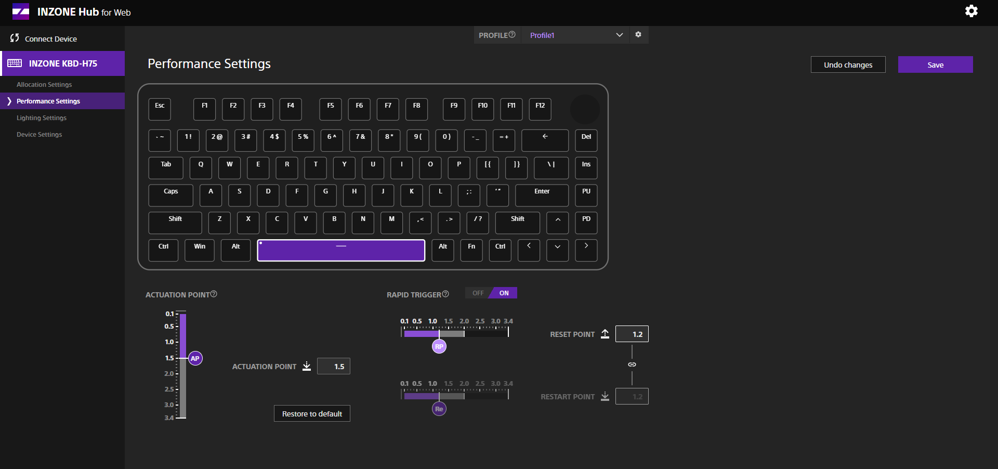Click Undo changes button
This screenshot has width=998, height=469.
click(x=848, y=64)
